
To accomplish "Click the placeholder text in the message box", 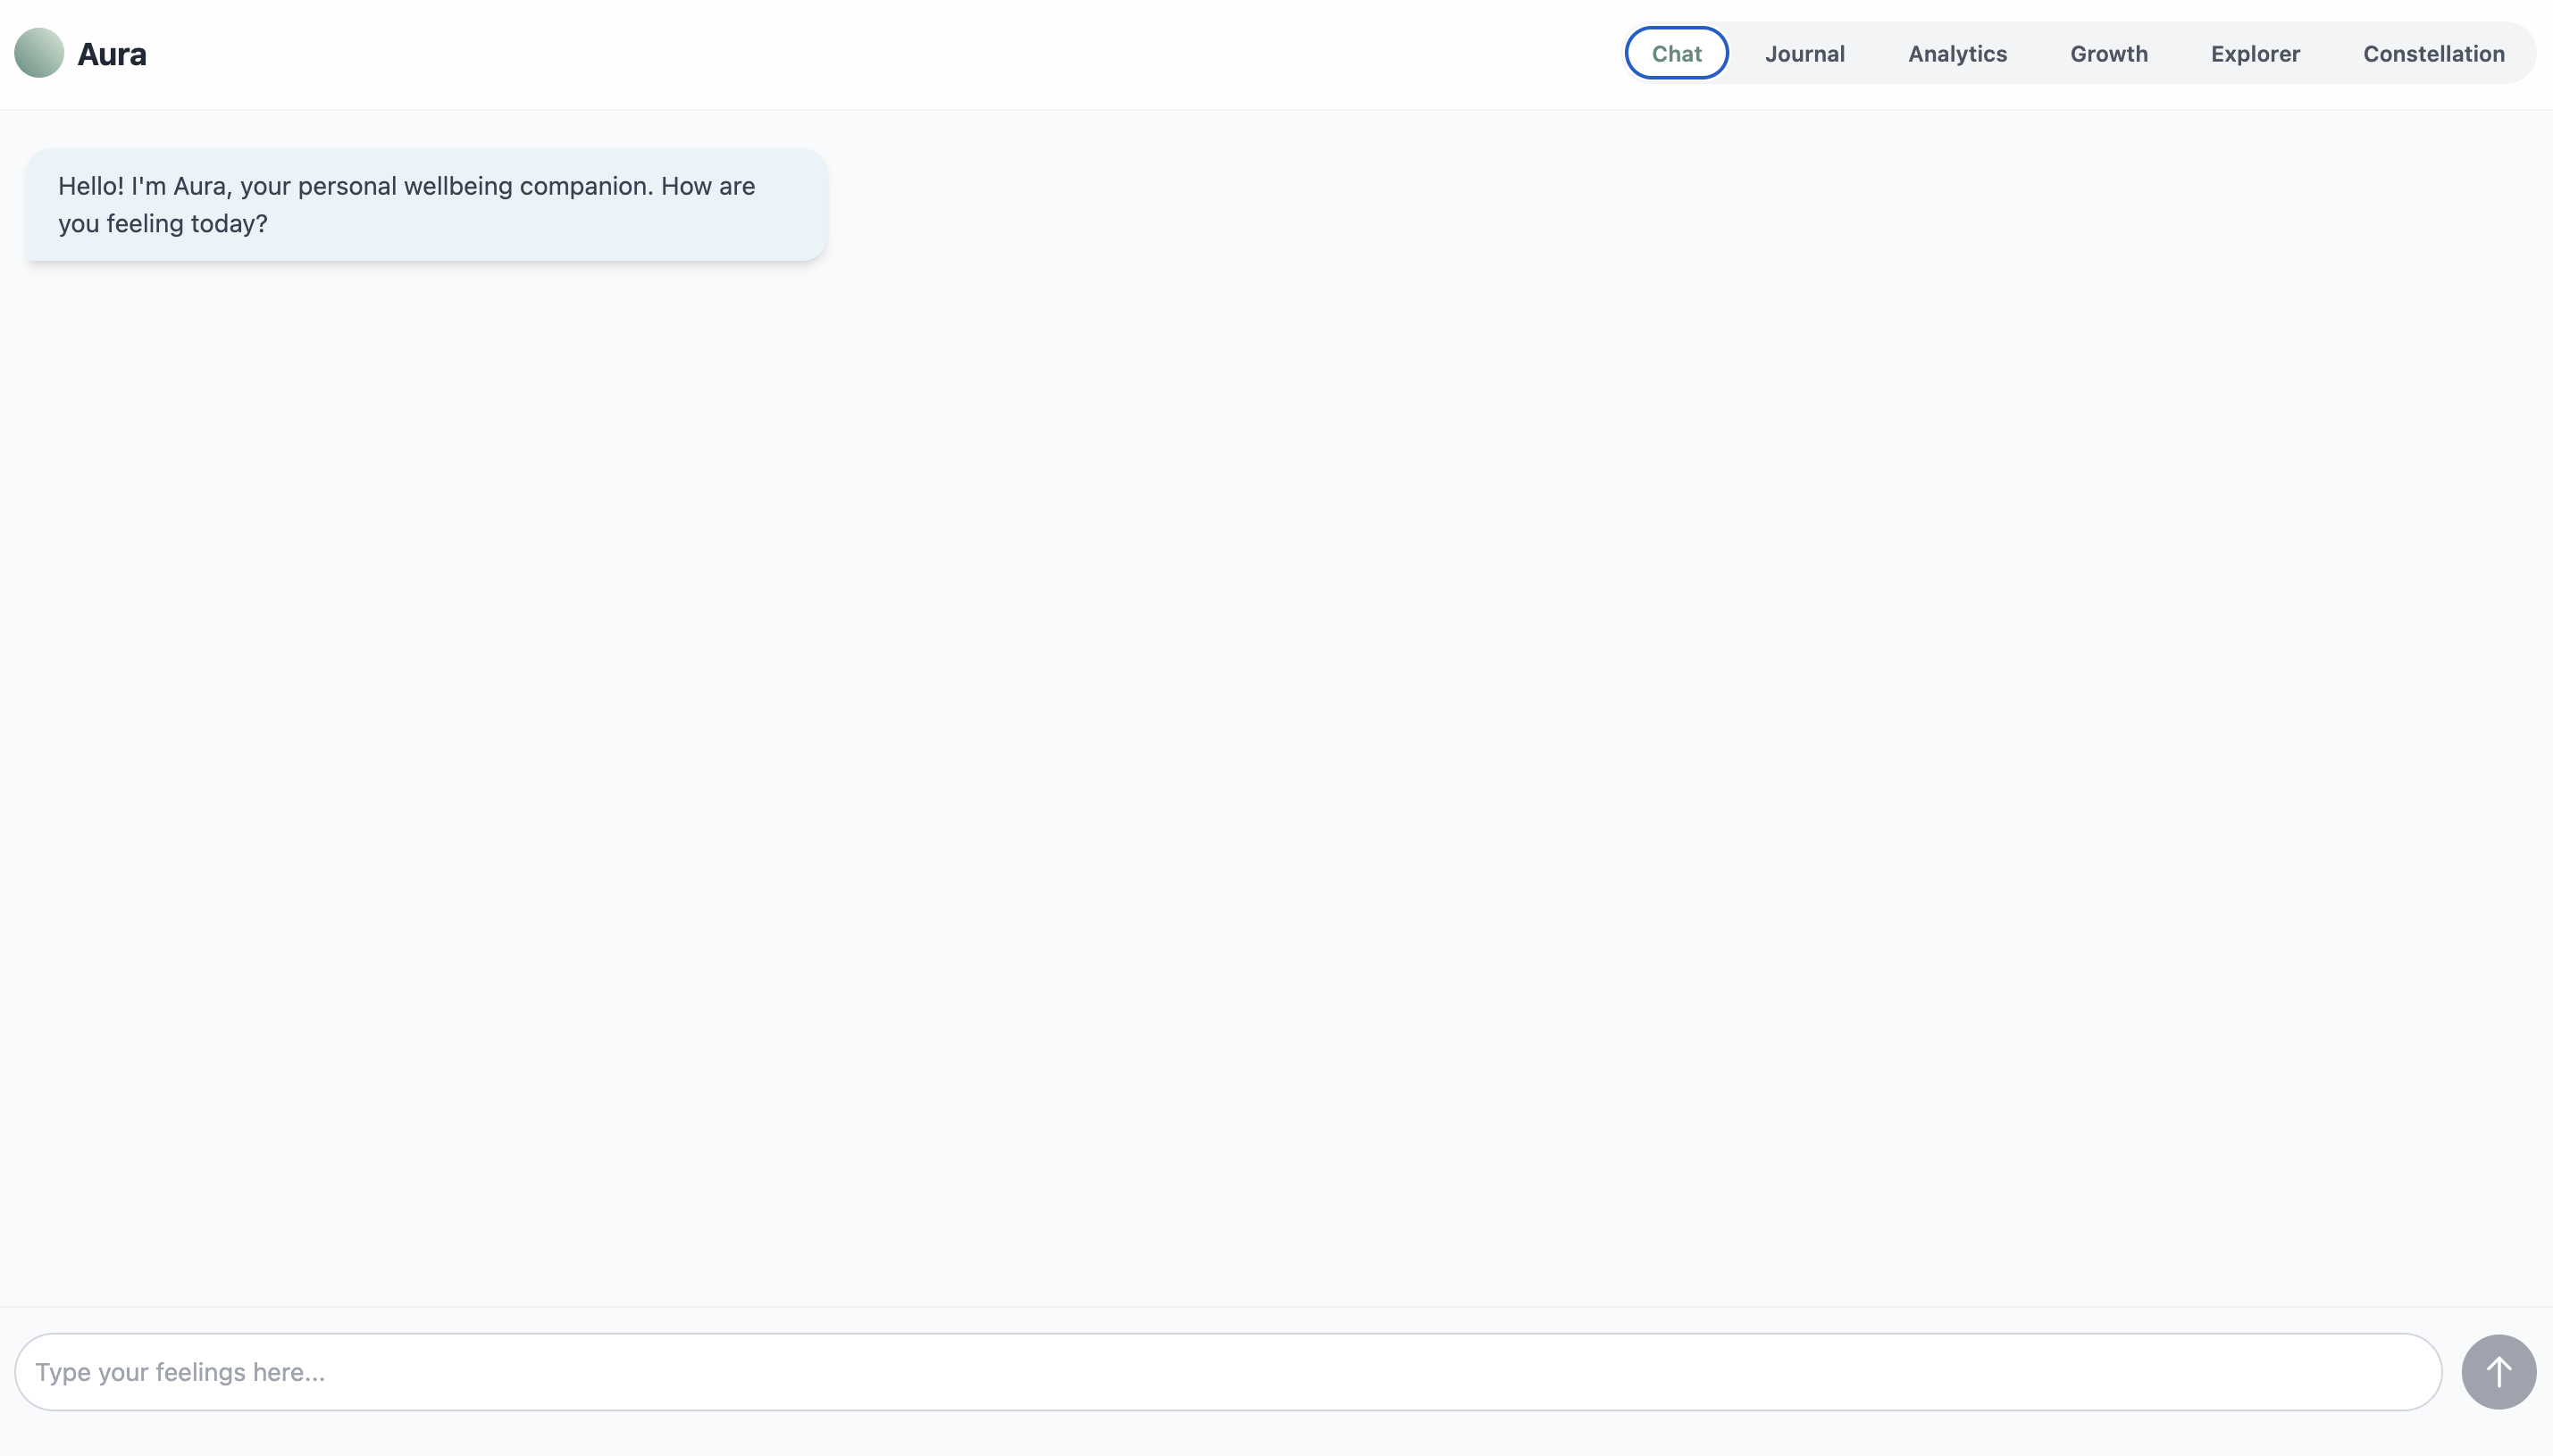I will click(x=180, y=1372).
